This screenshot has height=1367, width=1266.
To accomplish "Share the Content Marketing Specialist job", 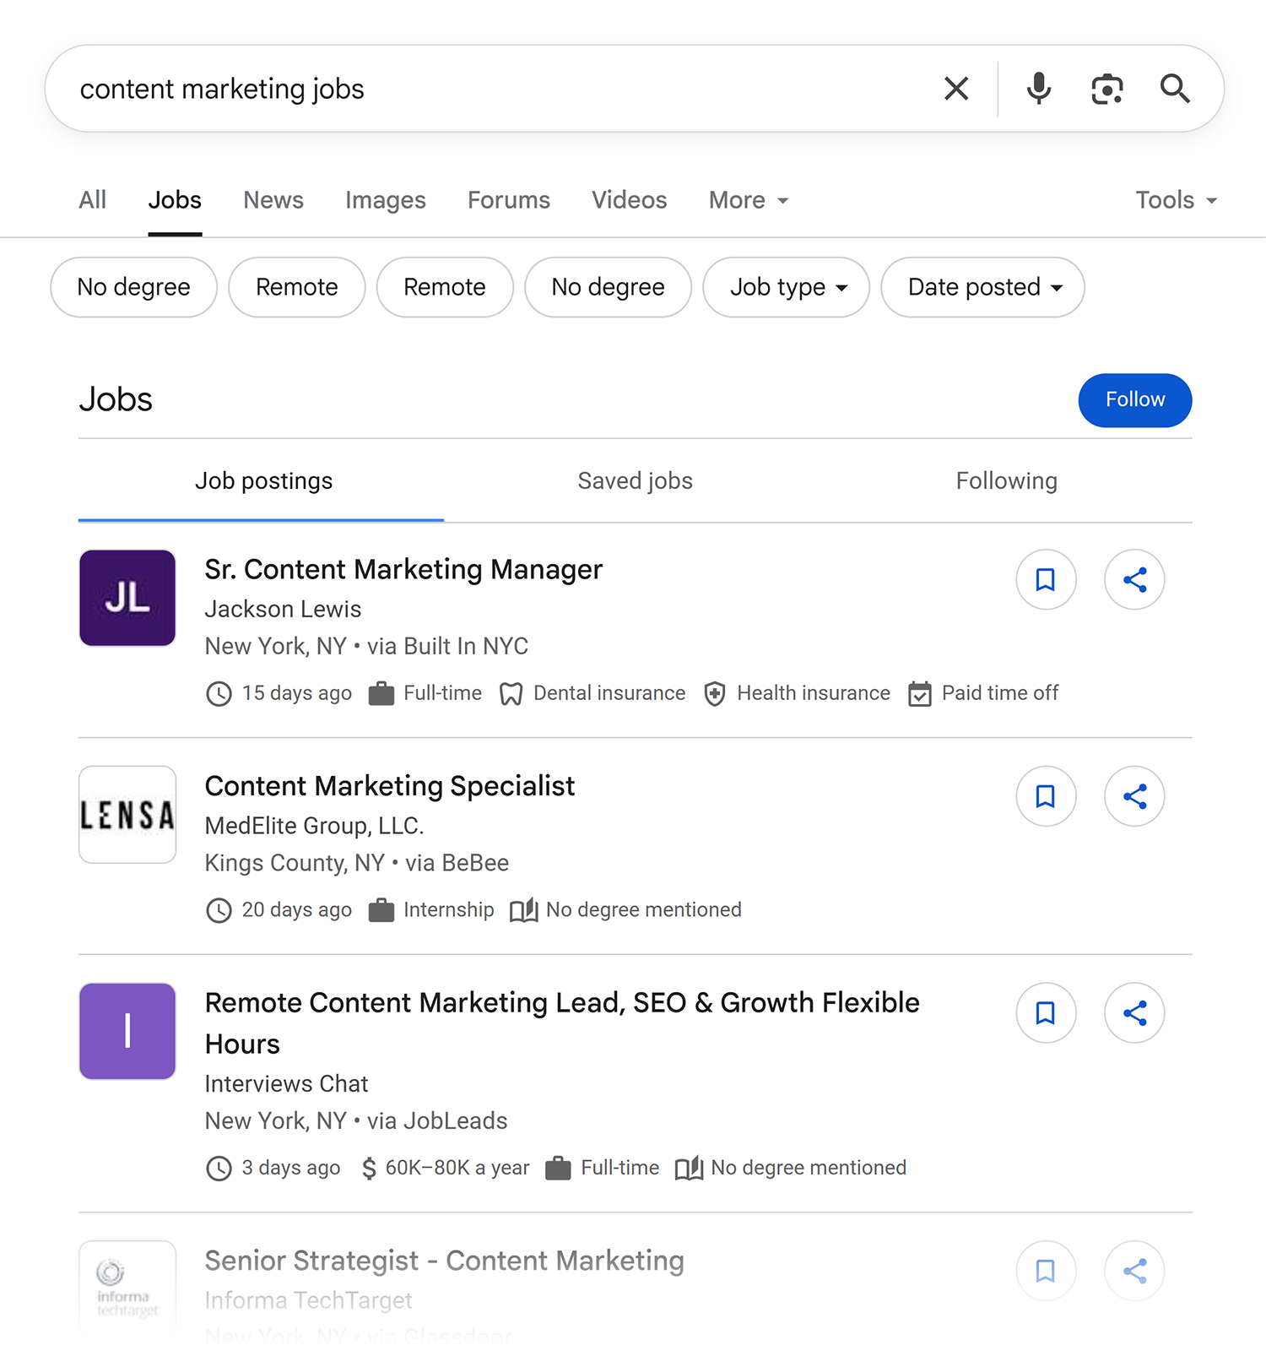I will (1134, 796).
